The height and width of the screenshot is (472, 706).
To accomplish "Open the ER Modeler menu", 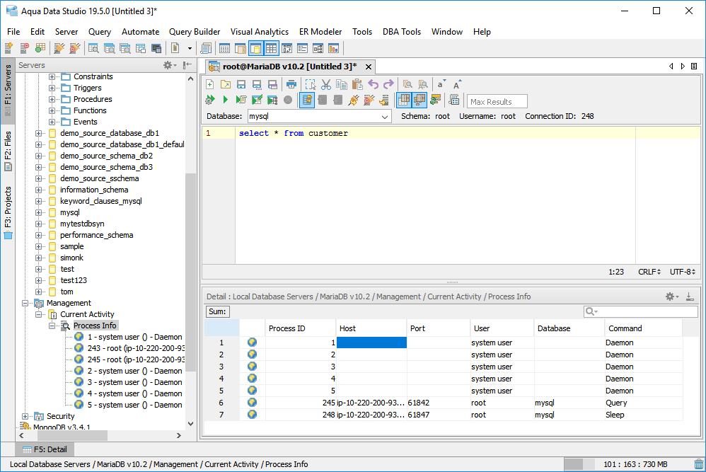I will point(320,32).
